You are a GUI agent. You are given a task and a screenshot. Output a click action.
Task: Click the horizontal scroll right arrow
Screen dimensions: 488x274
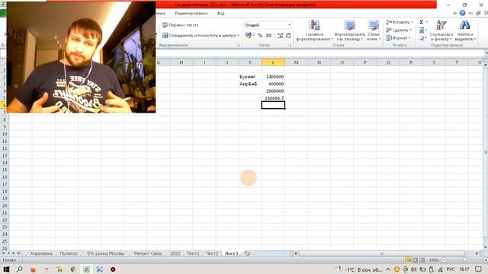pyautogui.click(x=477, y=253)
